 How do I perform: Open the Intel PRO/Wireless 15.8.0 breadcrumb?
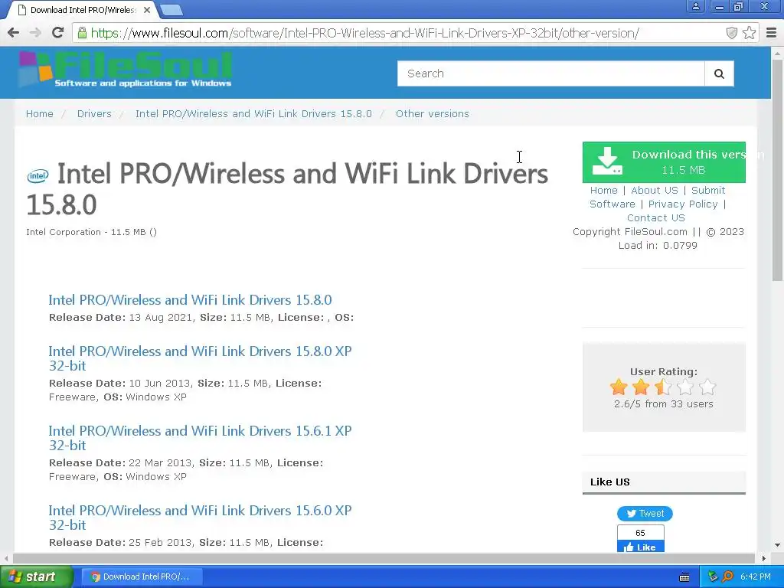pos(253,113)
